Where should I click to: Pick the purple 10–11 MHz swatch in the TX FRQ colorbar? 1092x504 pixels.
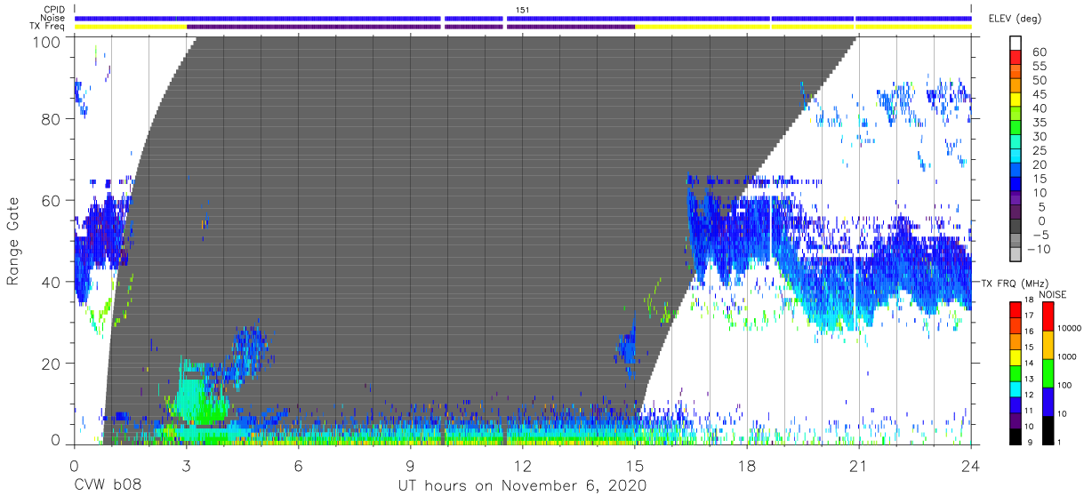(x=1016, y=420)
